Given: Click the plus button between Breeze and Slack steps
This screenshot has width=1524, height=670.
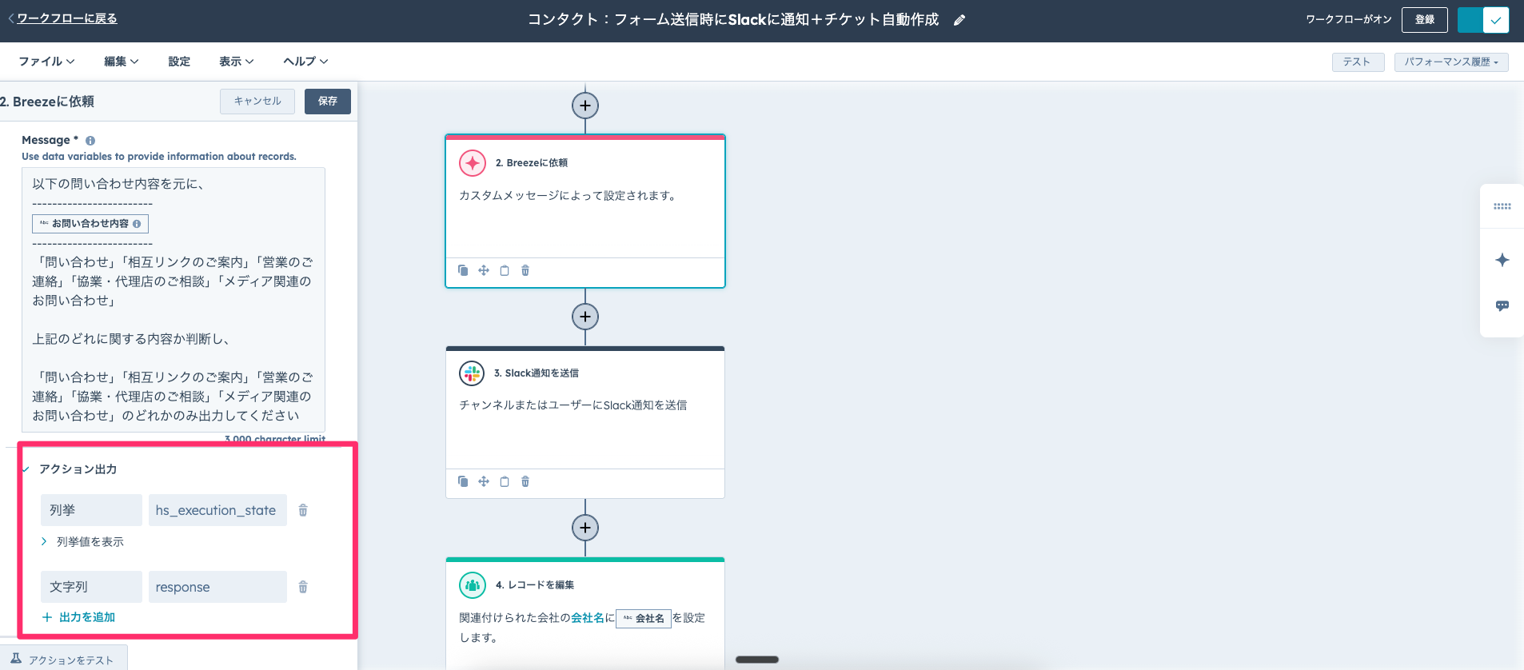Looking at the screenshot, I should click(585, 317).
